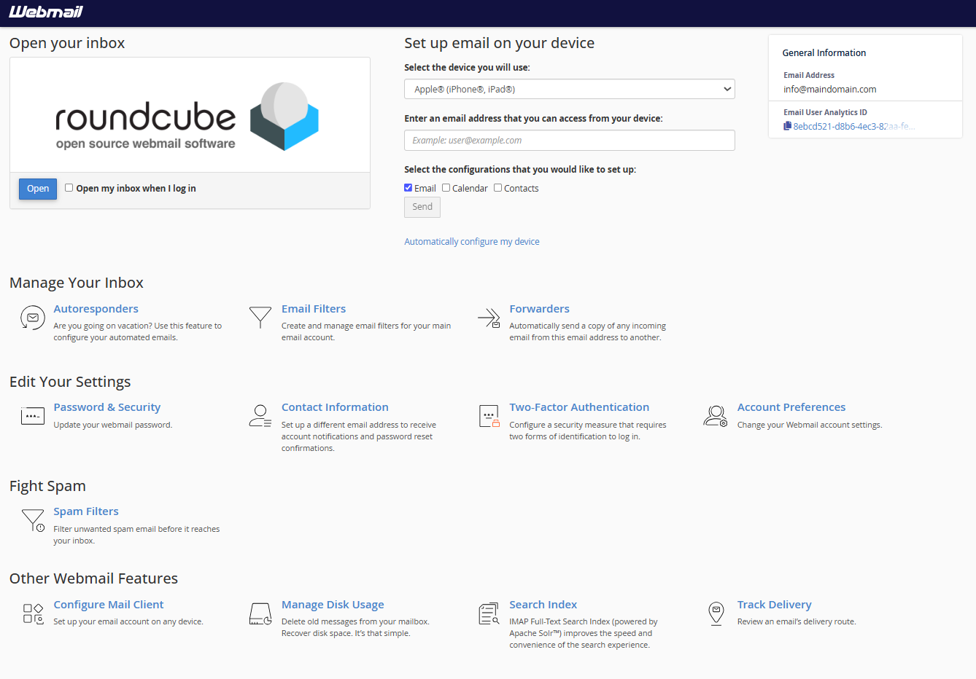Click the Configure Mail Client icon

pos(33,613)
